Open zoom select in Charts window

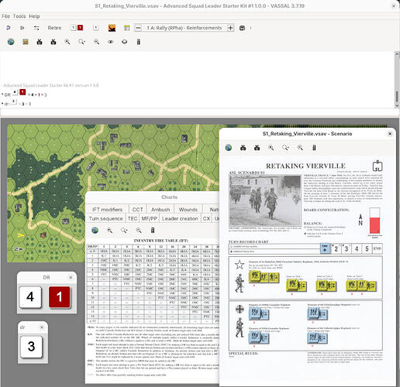(124, 230)
